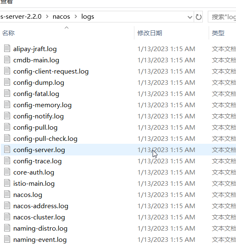Open the address bar history dropdown arrow
Viewport: 236px width, 246px height.
click(x=190, y=17)
